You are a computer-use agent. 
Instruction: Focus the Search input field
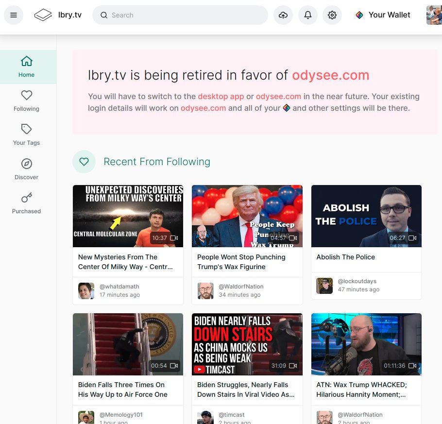[x=180, y=15]
